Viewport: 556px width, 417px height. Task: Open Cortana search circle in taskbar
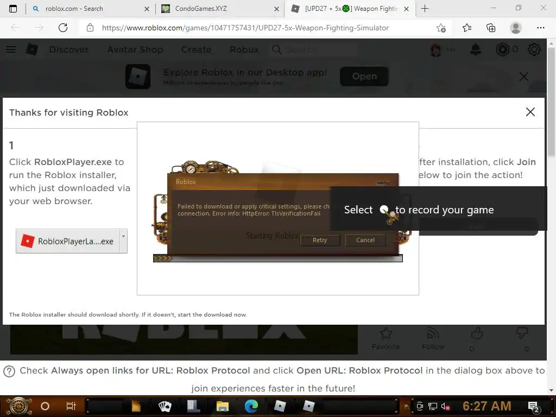45,406
